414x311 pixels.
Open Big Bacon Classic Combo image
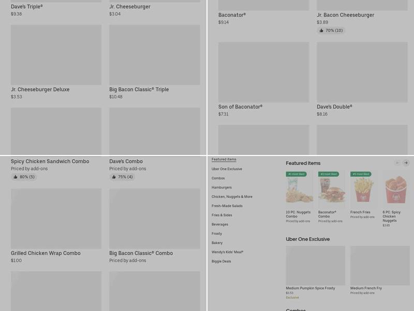coord(154,218)
